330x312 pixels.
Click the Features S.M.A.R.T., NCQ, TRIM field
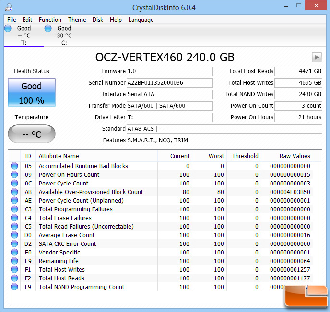224,140
